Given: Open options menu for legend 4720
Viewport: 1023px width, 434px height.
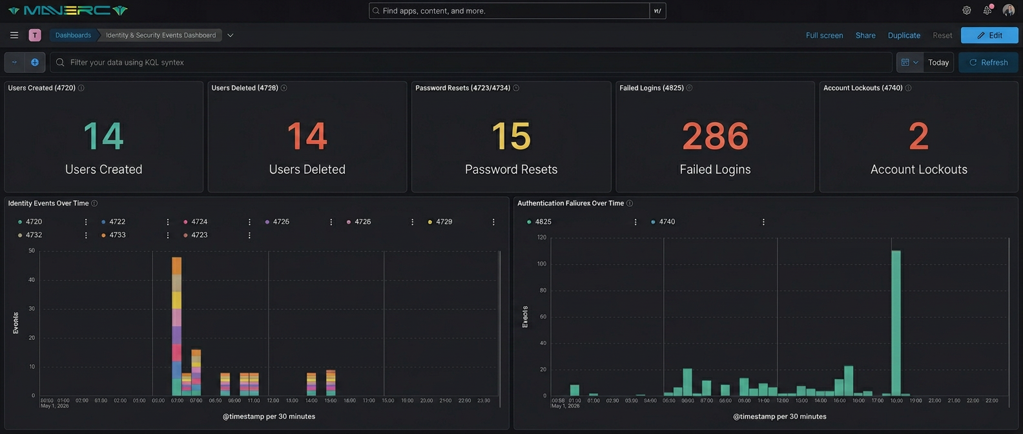Looking at the screenshot, I should (x=86, y=222).
